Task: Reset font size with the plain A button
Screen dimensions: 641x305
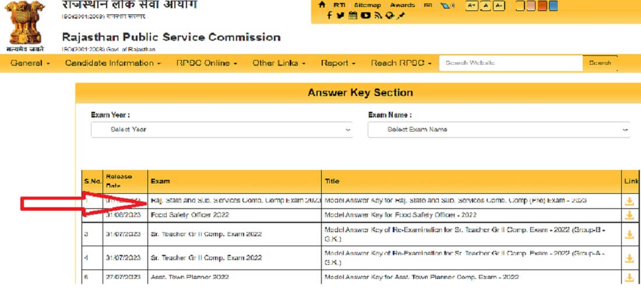Action: 485,6
